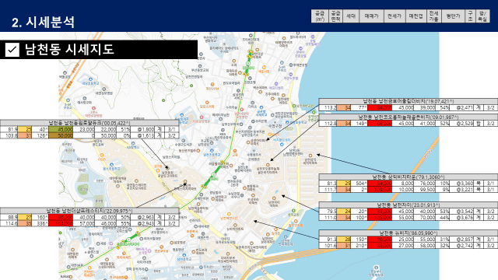Select the 76,000 gap value cell
498x280 pixels.
tap(425, 184)
